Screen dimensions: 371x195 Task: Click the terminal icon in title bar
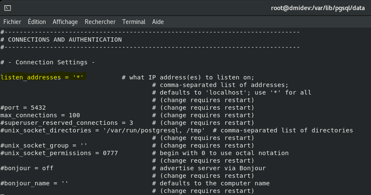tap(8, 8)
